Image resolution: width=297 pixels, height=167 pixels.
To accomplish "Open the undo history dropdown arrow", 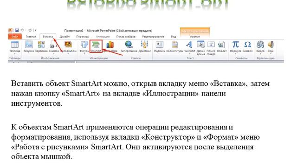I will (x=26, y=30).
